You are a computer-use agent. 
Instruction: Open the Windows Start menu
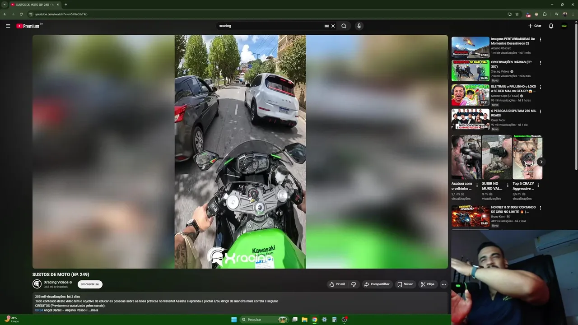tap(234, 320)
